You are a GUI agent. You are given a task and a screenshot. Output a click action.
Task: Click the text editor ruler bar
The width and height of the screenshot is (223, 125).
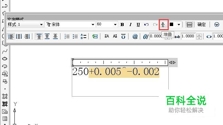point(120,62)
